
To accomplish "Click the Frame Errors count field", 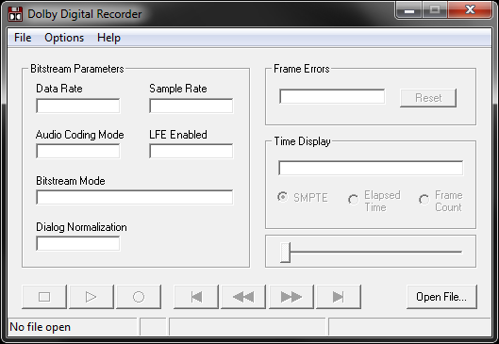I will (332, 96).
